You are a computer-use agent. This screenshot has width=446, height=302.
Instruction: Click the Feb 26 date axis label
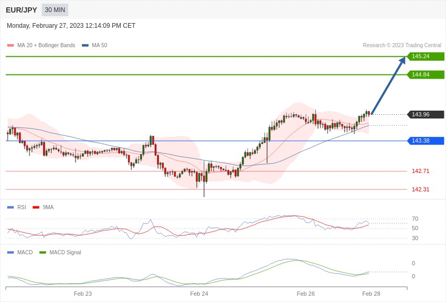click(x=306, y=294)
